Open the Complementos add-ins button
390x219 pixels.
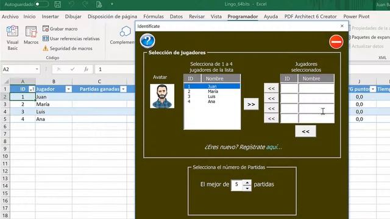click(x=122, y=35)
